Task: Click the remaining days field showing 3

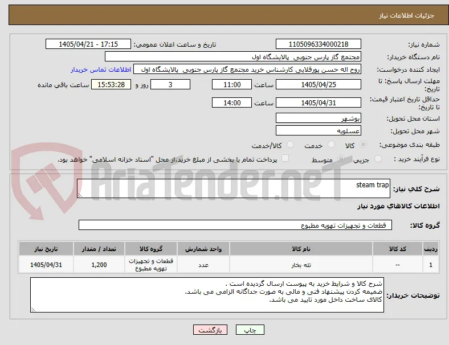Action: 170,84
